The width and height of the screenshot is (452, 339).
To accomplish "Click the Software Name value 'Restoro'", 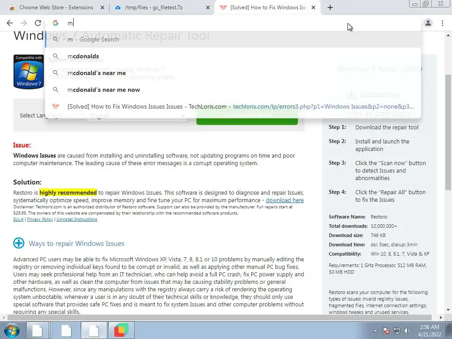I will point(379,217).
